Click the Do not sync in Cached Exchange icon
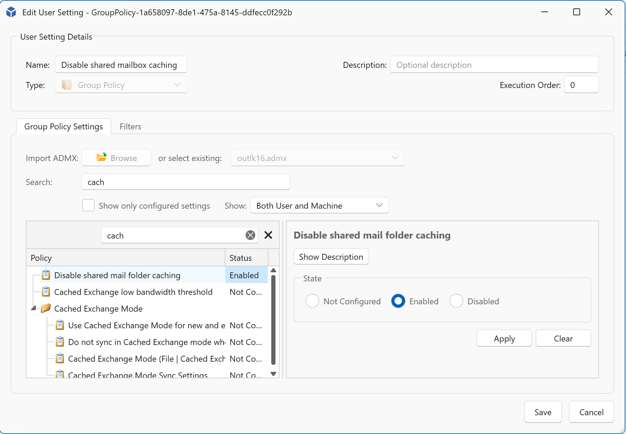Screen dimensions: 626x434 (x=60, y=342)
